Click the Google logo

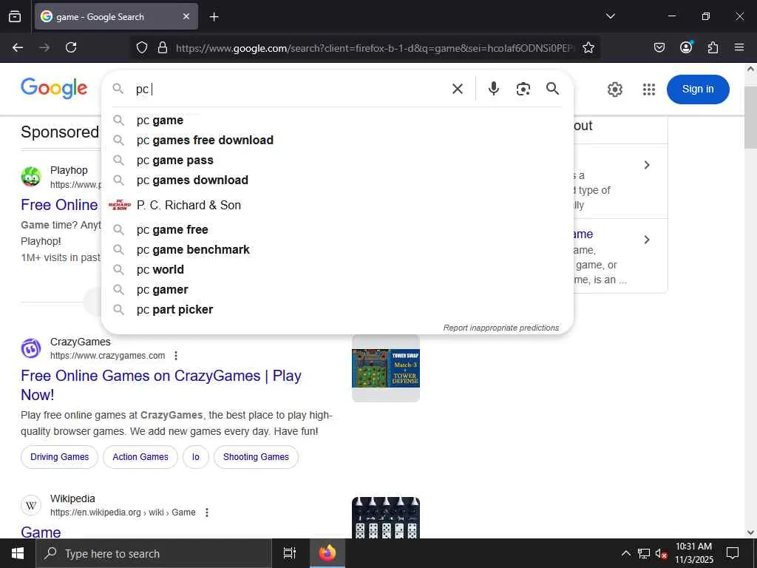pyautogui.click(x=54, y=89)
